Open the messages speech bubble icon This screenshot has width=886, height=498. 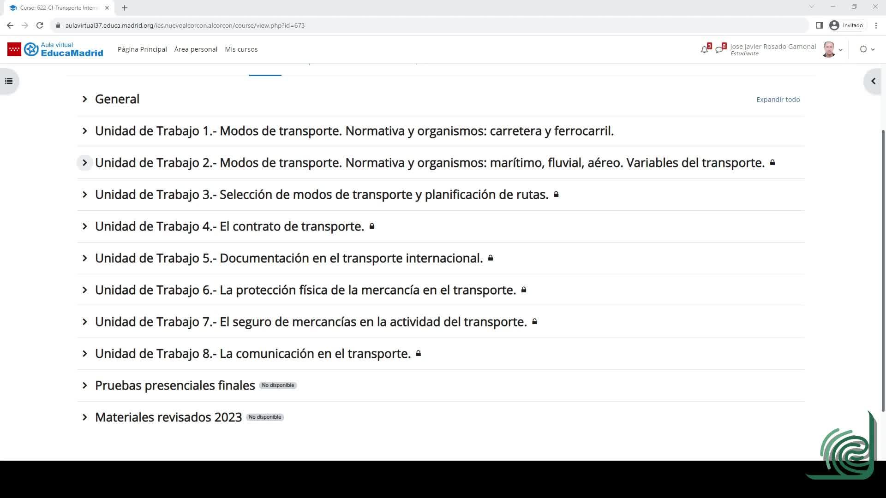point(719,49)
